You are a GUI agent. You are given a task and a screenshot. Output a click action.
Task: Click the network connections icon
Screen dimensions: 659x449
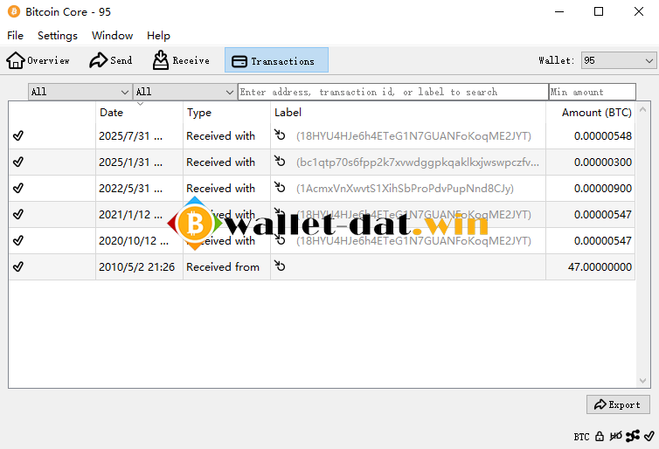click(x=633, y=437)
